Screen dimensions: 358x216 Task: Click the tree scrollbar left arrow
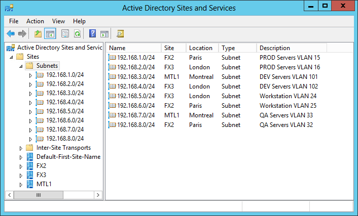[9, 195]
